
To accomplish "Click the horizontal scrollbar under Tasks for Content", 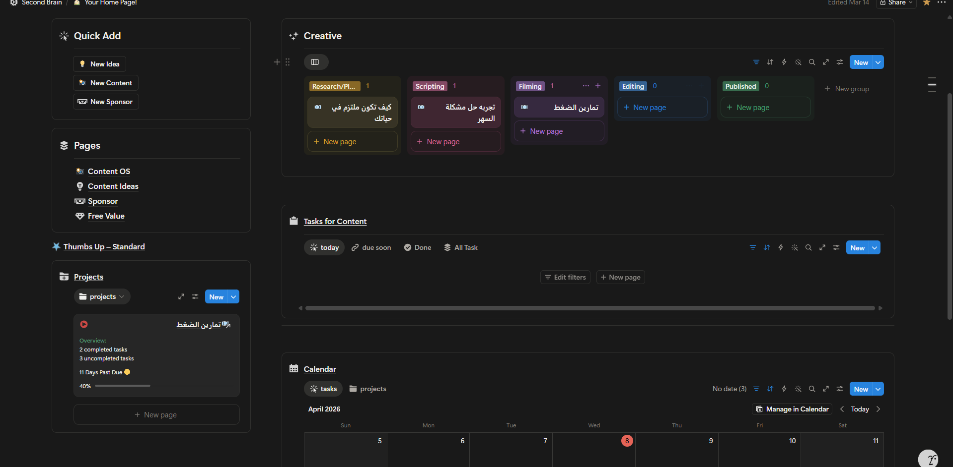I will (590, 308).
